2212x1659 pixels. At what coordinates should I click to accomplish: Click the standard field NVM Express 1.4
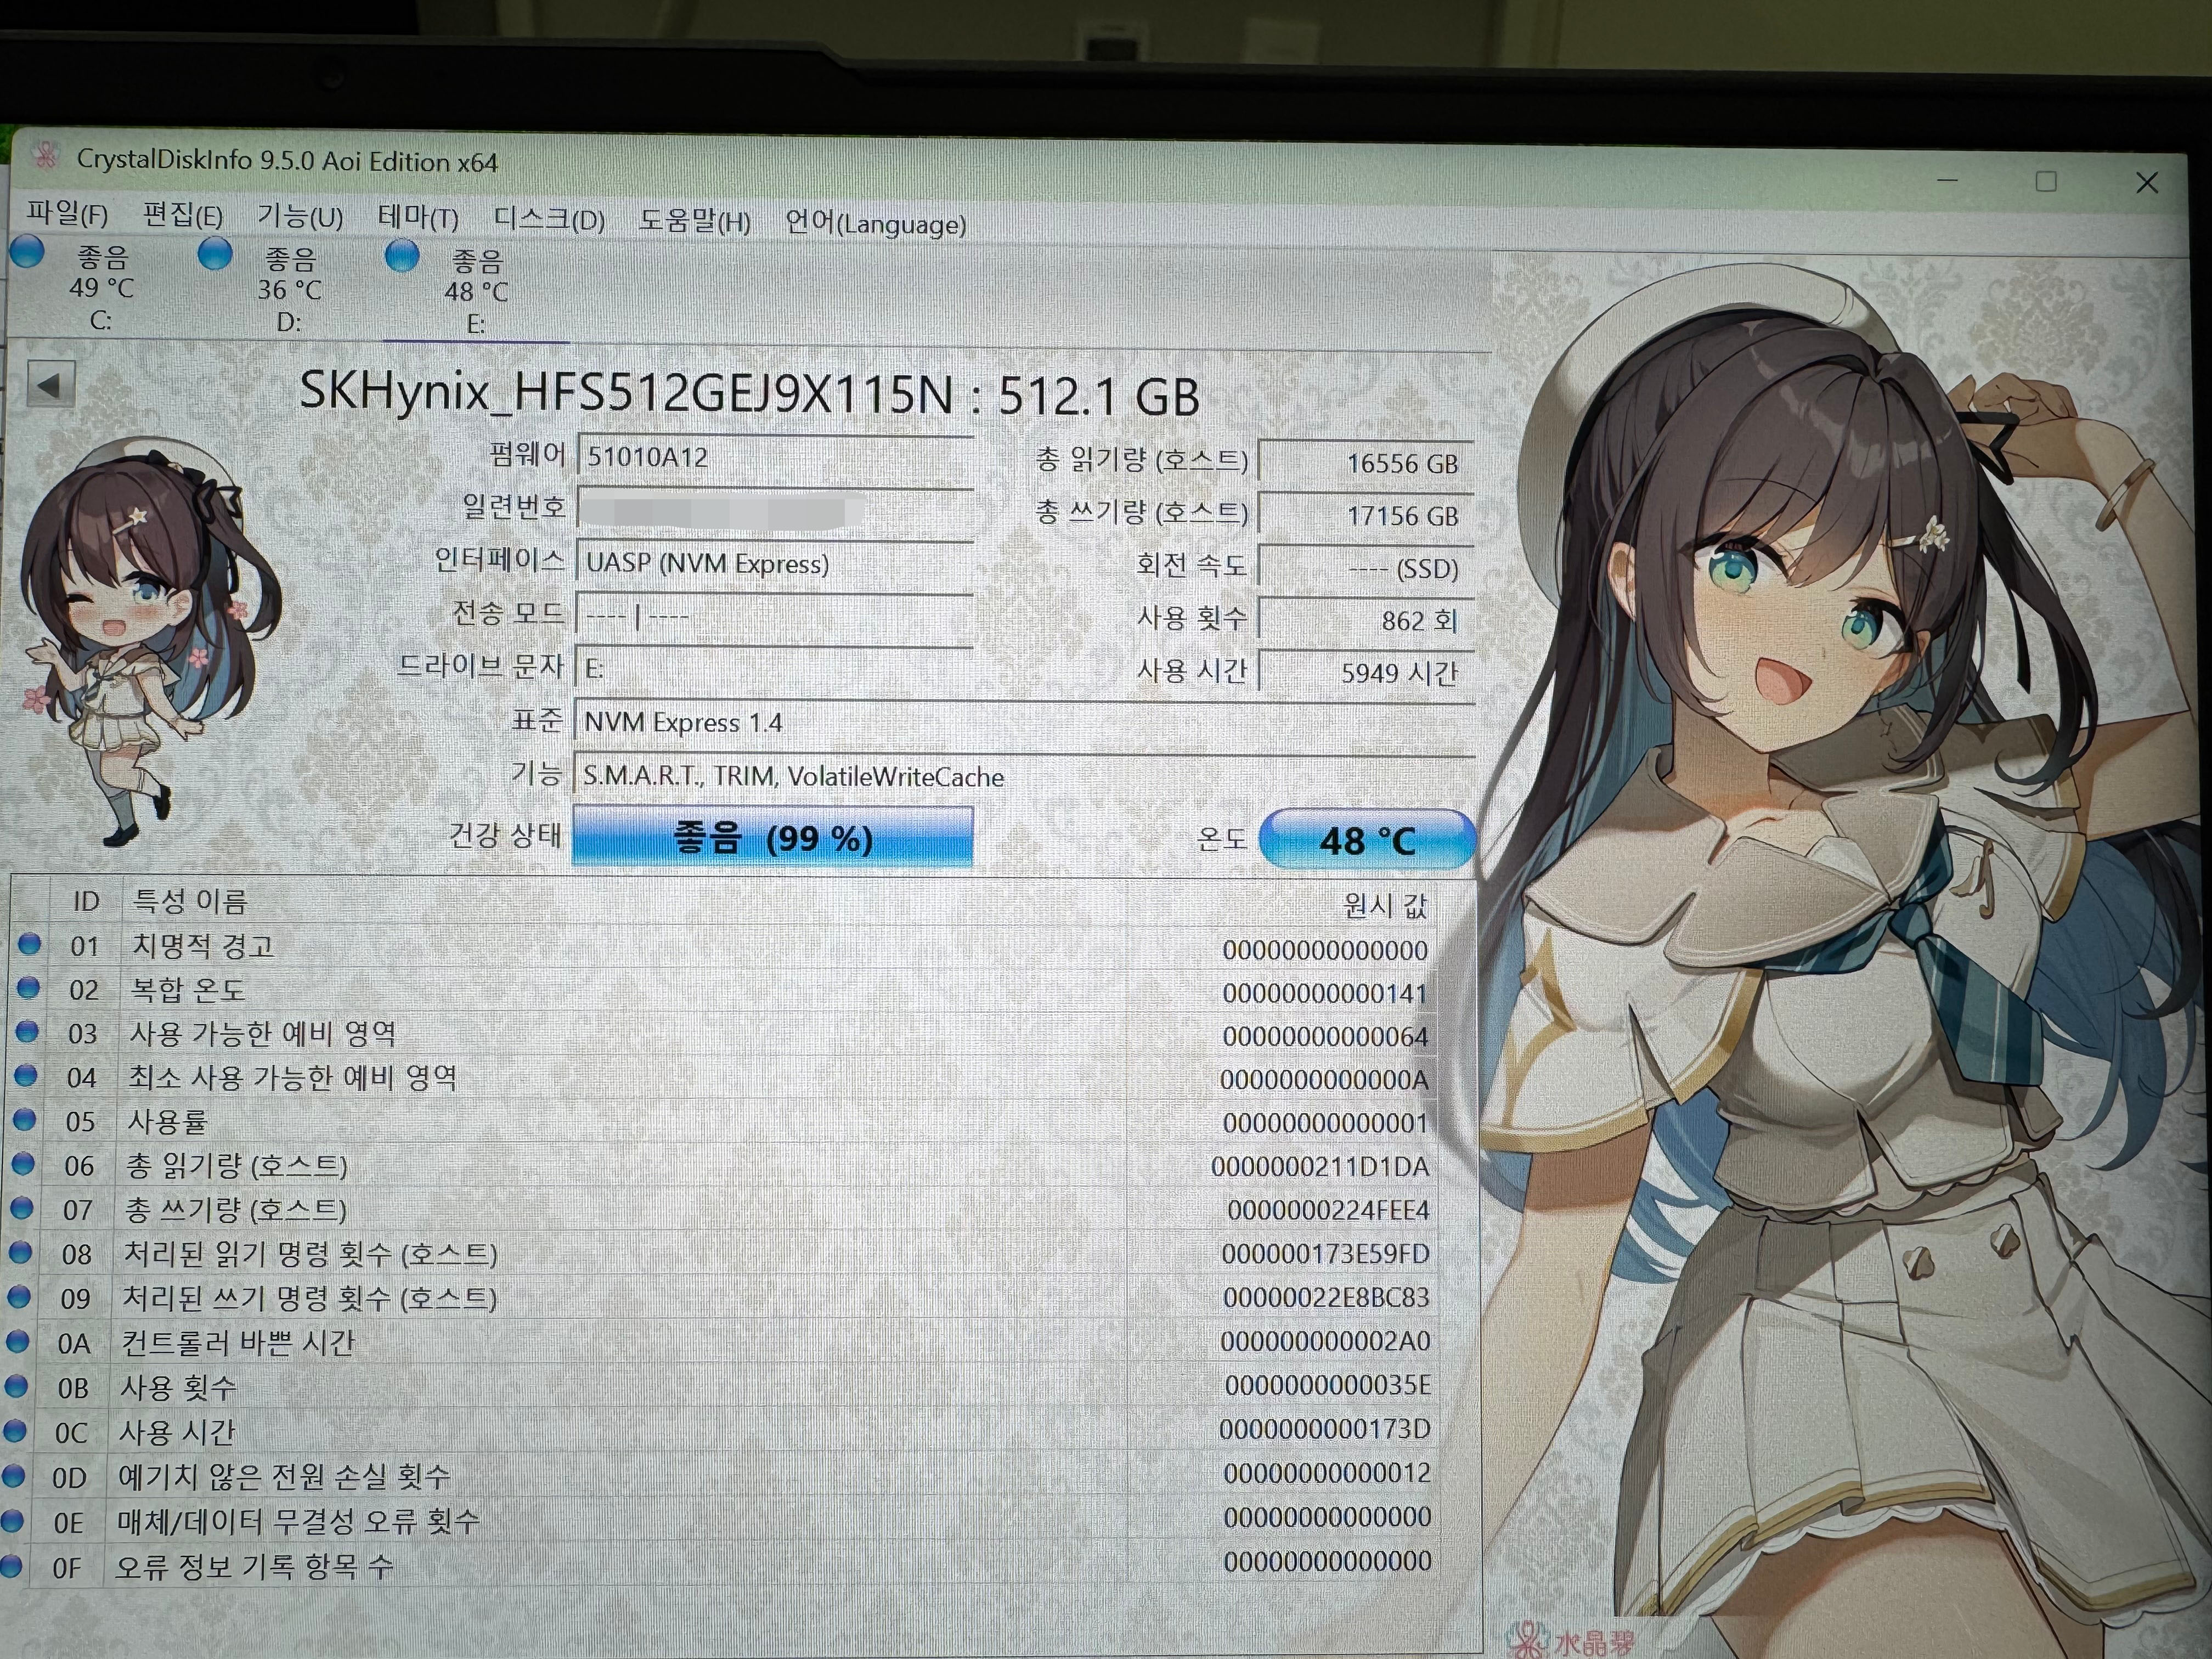[1024, 722]
